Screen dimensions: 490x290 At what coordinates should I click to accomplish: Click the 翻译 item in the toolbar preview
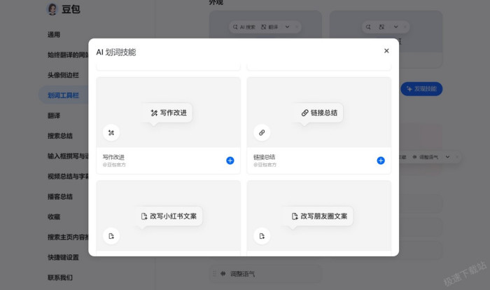click(x=269, y=27)
